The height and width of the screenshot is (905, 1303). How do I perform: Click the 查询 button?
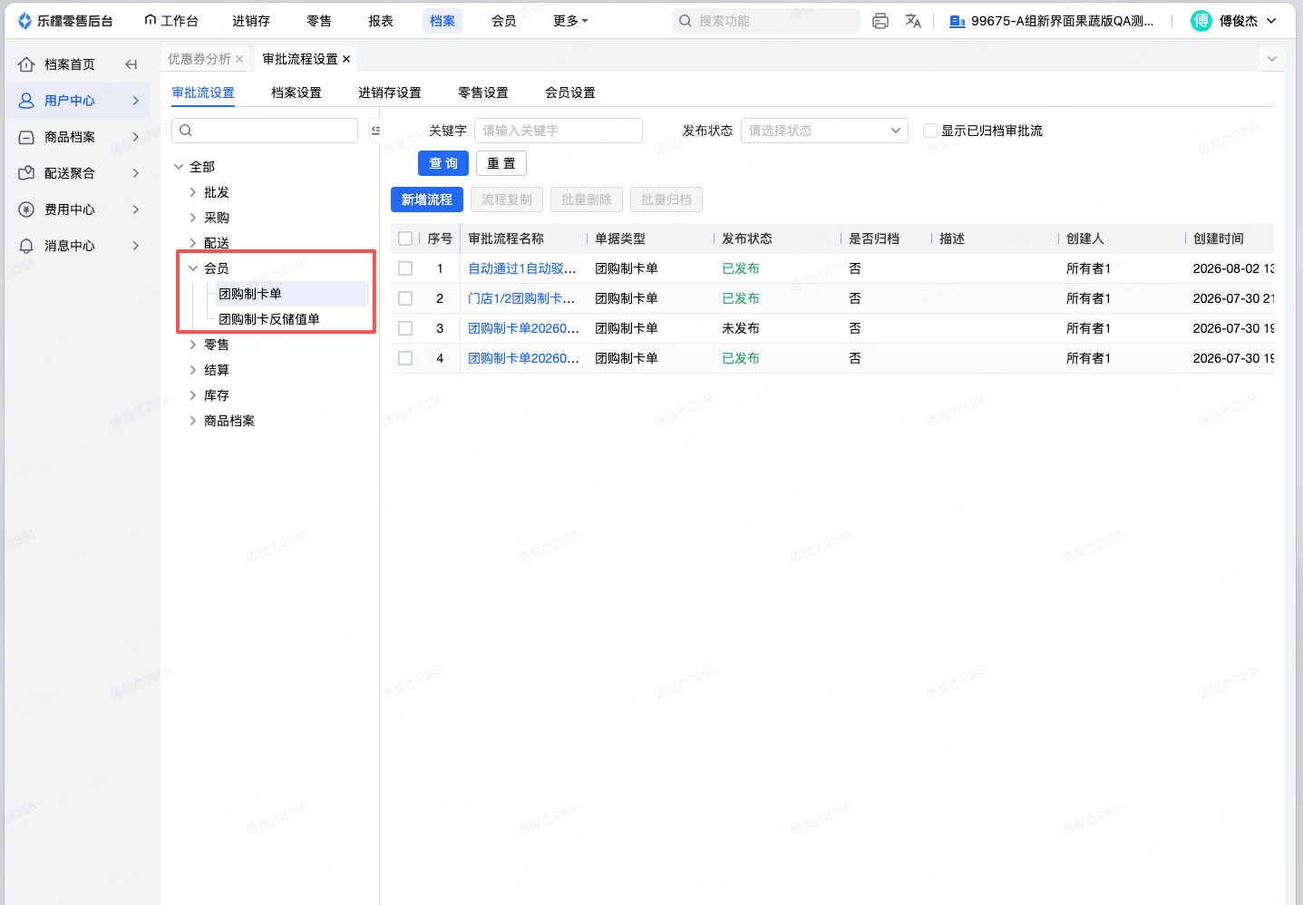(x=443, y=163)
